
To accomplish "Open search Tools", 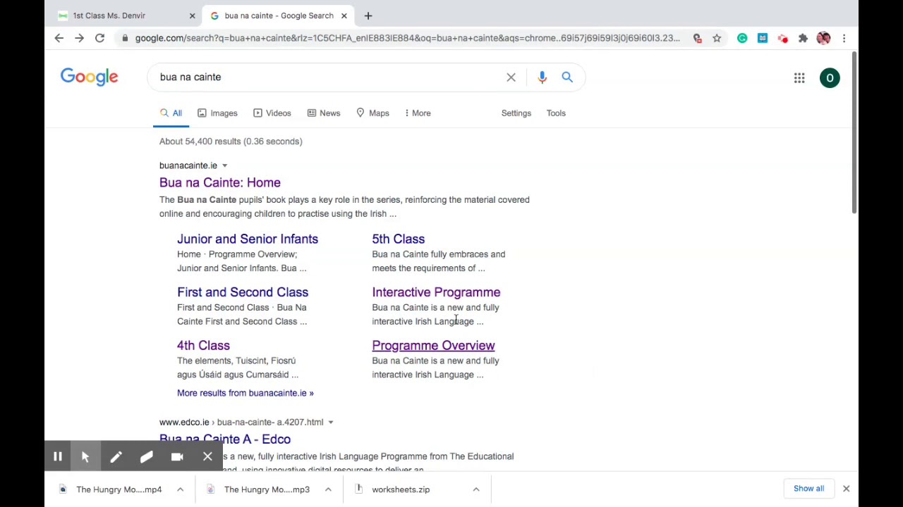I will click(x=556, y=113).
